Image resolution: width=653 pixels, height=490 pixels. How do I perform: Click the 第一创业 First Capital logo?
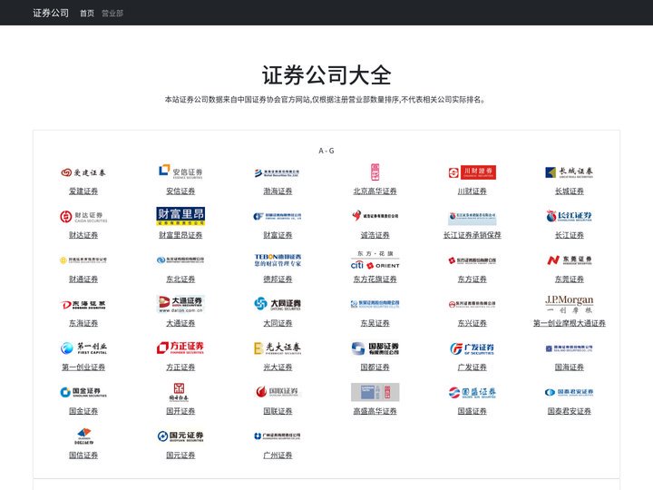click(x=83, y=348)
